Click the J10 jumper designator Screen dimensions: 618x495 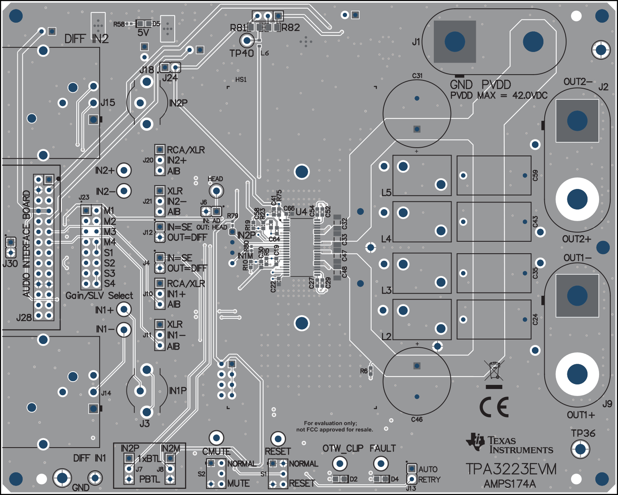(x=148, y=294)
